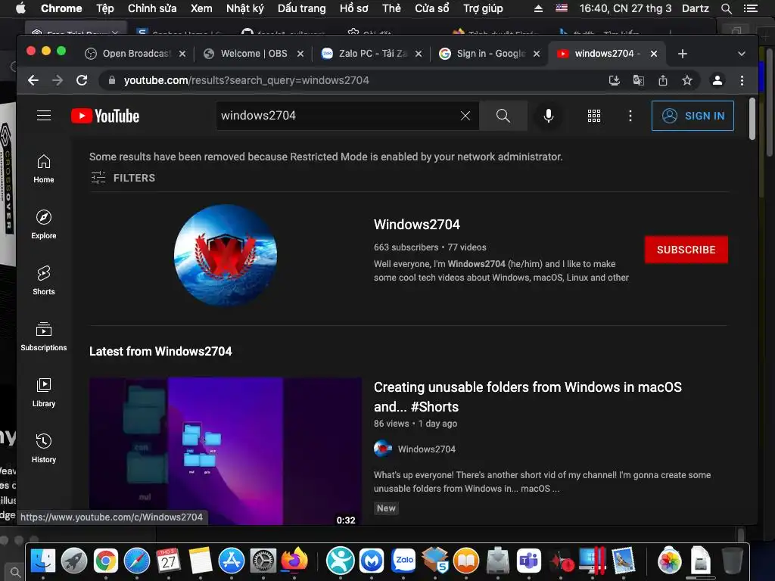Open the YouTube hamburger guide menu
Screen dimensions: 775x581
(44, 116)
